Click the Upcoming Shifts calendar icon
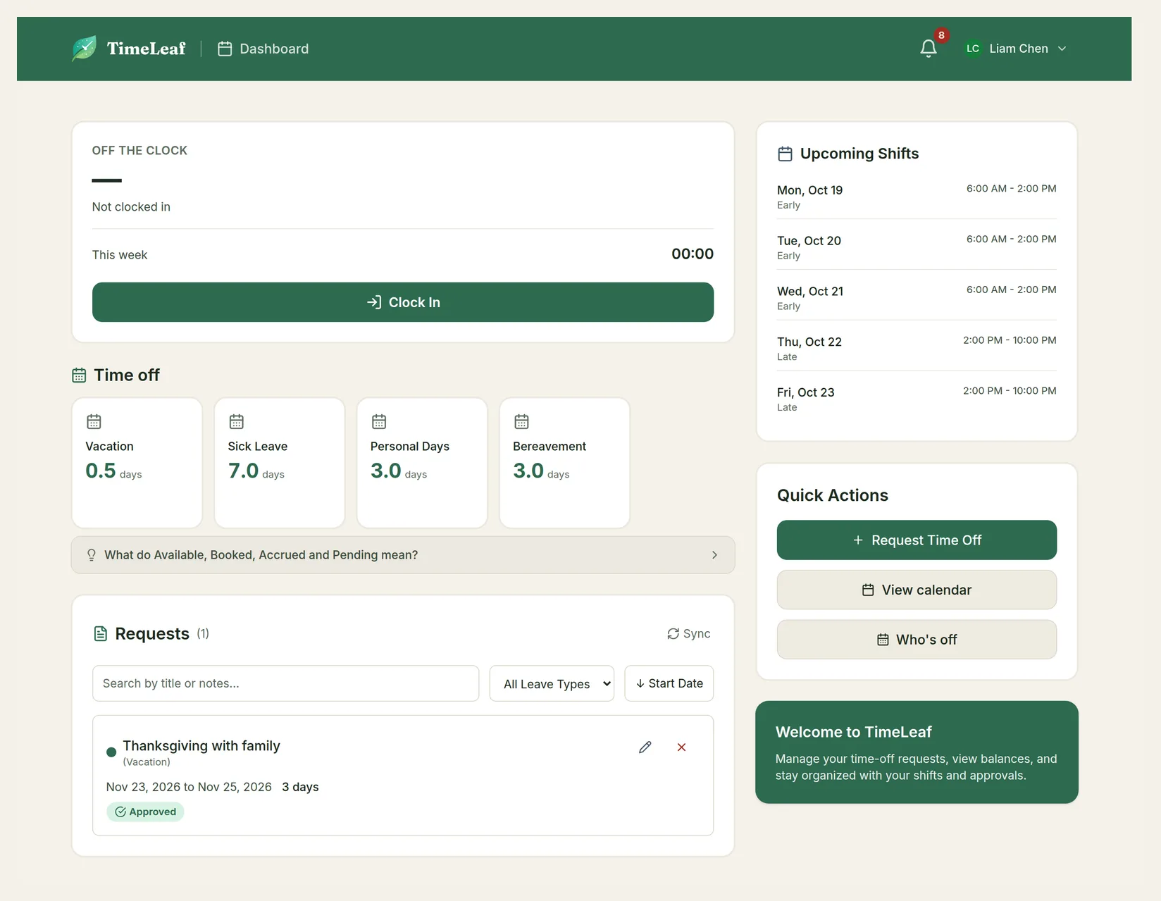Screen dimensions: 1161x901 tap(785, 154)
